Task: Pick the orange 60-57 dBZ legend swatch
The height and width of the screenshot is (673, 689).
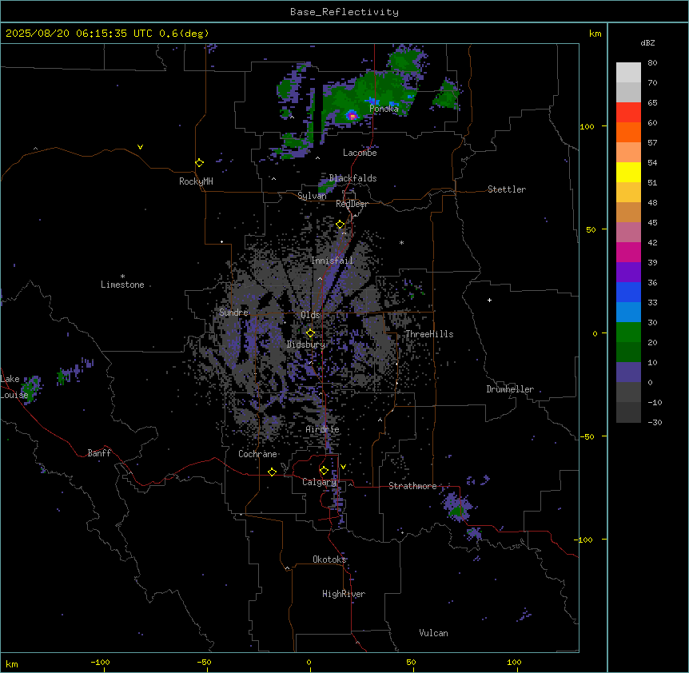Action: click(628, 132)
